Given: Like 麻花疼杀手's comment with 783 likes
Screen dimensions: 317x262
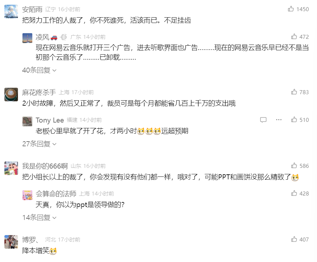Looking at the screenshot, I should point(294,92).
